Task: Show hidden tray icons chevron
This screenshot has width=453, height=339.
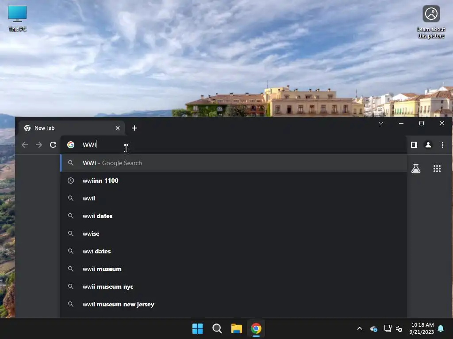Action: click(x=360, y=328)
